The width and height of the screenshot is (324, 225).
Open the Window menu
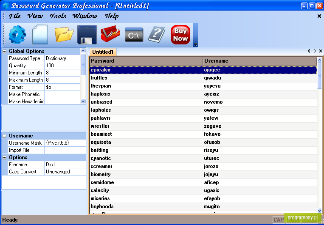tap(85, 16)
